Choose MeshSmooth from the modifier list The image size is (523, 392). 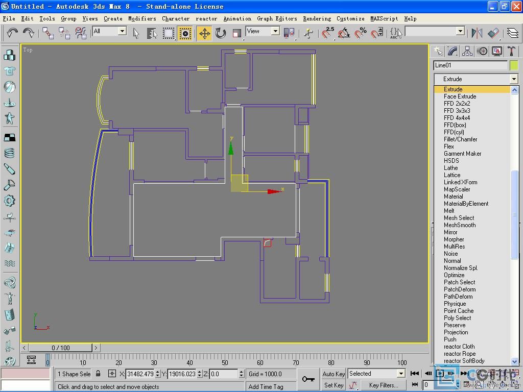460,225
